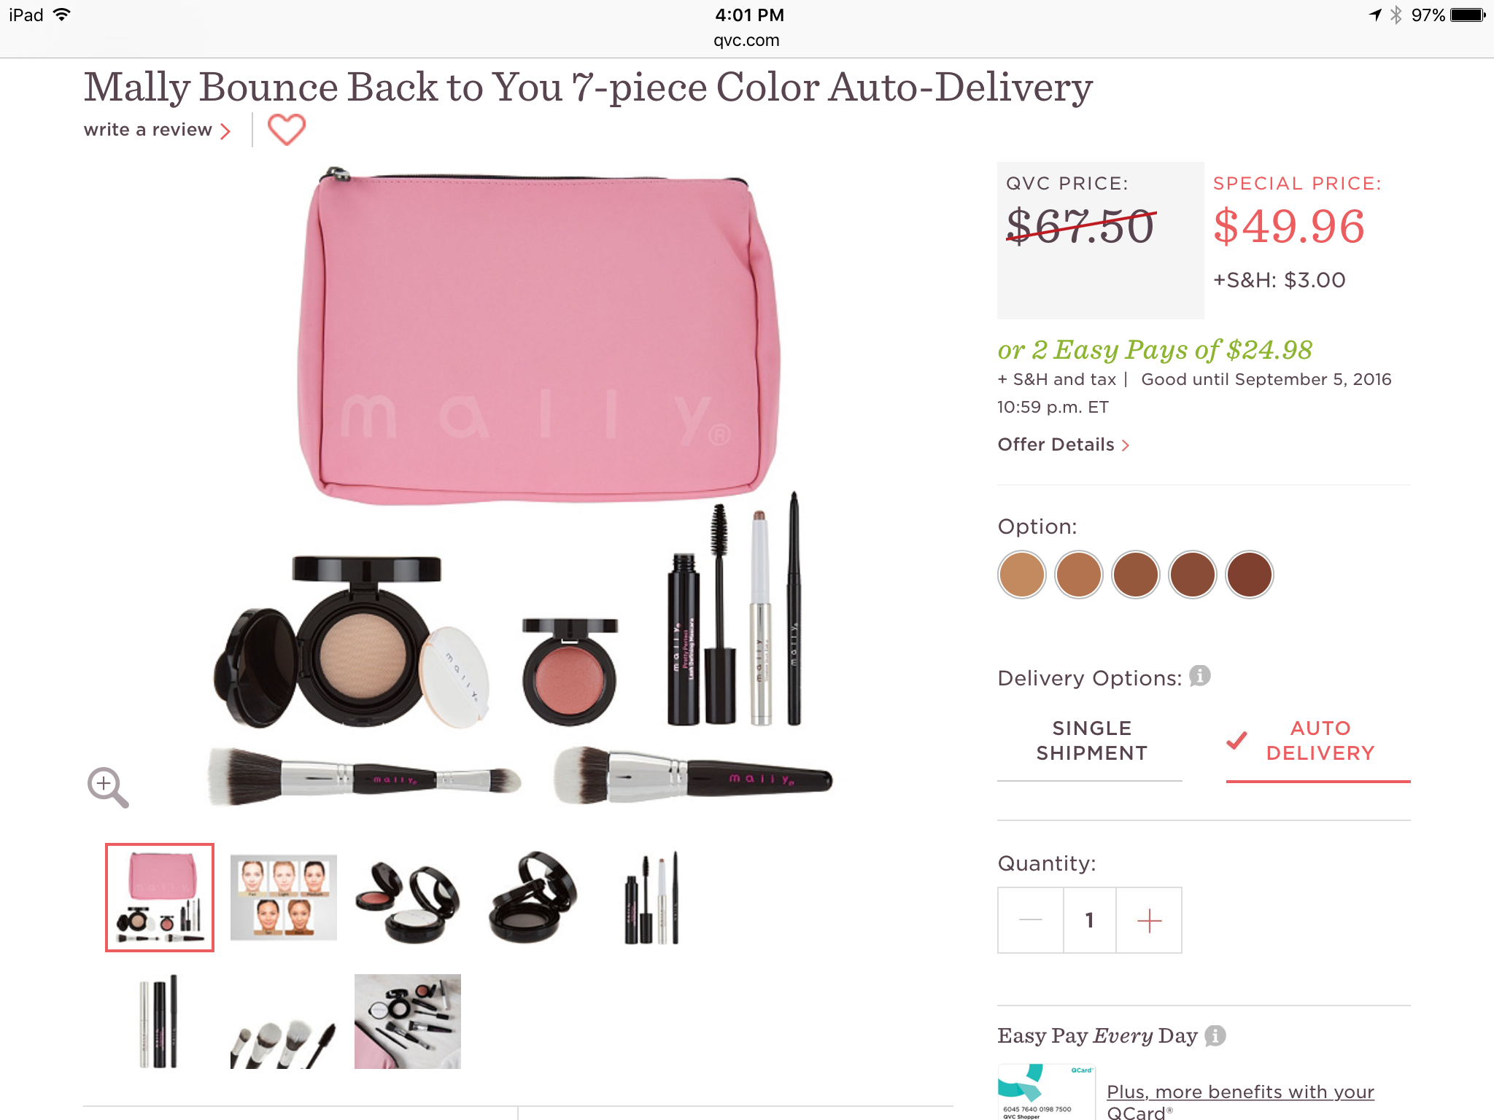Click the quantity number field
Screen dimensions: 1494x1120
click(1089, 921)
